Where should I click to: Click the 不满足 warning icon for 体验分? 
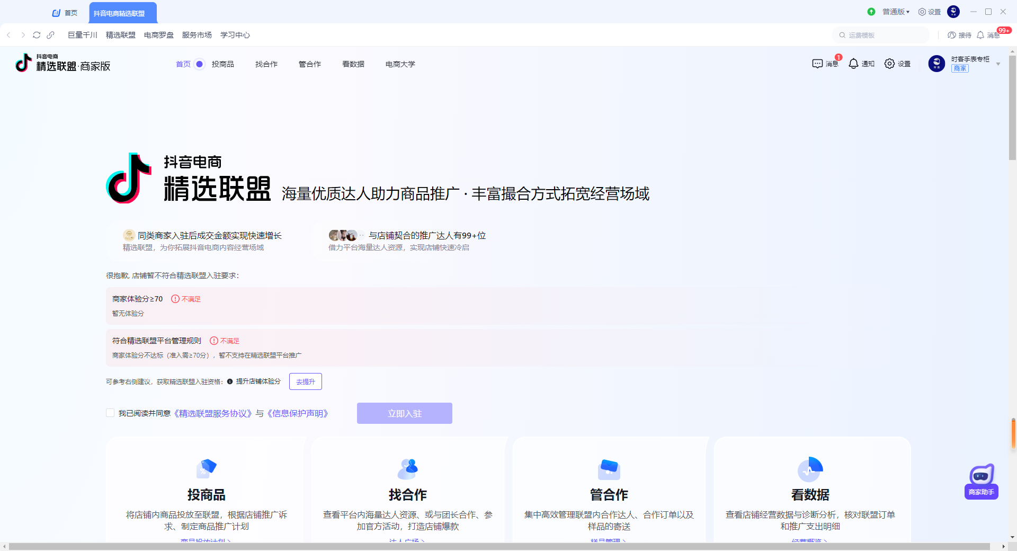(x=175, y=299)
